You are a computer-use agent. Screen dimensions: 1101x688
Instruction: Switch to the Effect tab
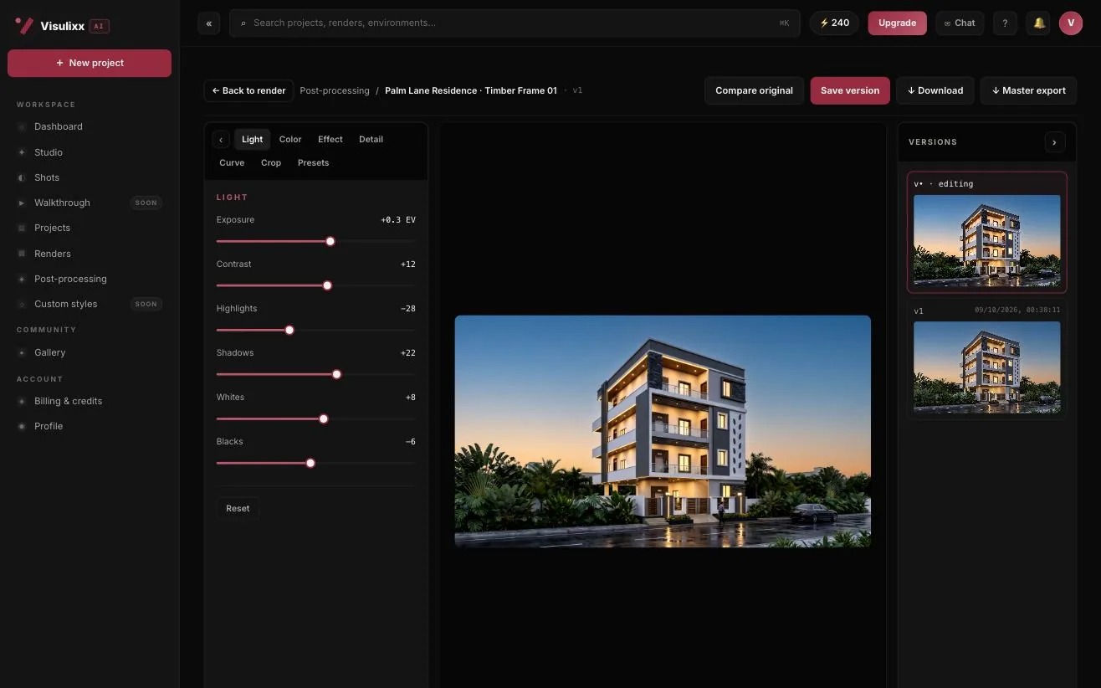(330, 140)
